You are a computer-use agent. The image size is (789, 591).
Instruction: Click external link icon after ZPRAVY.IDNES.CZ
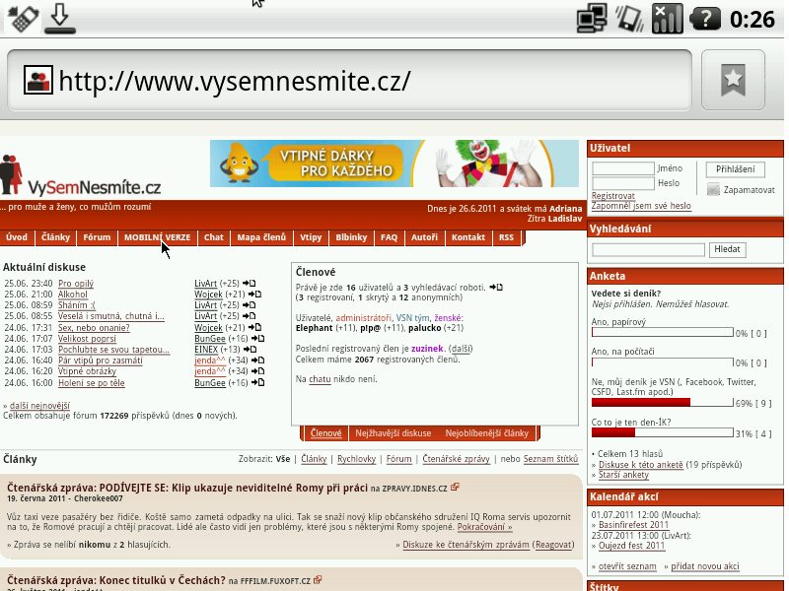tap(455, 487)
